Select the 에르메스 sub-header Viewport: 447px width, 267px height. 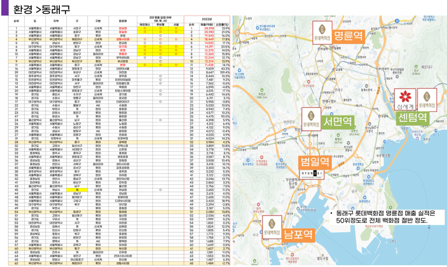pyautogui.click(x=144, y=24)
